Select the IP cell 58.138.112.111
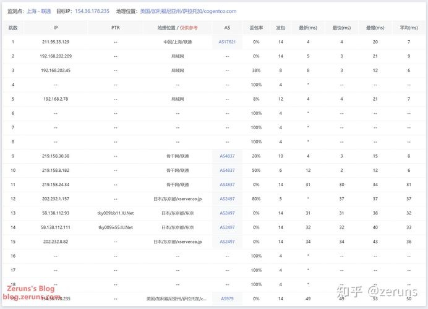Screen dimensions: 428x309 (56, 227)
